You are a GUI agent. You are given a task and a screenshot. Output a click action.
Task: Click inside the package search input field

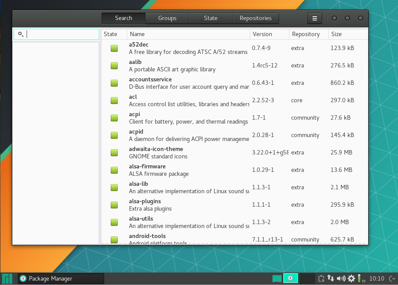57,34
